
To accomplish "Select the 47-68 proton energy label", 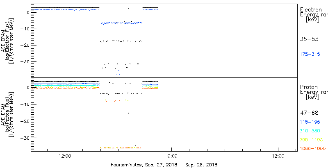I will click(x=309, y=113).
